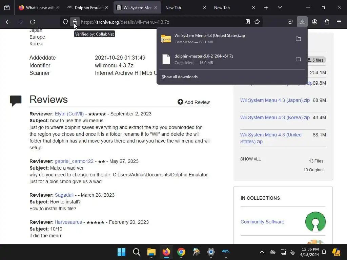Click the 13 Original files text
This screenshot has width=347, height=260.
tap(313, 170)
